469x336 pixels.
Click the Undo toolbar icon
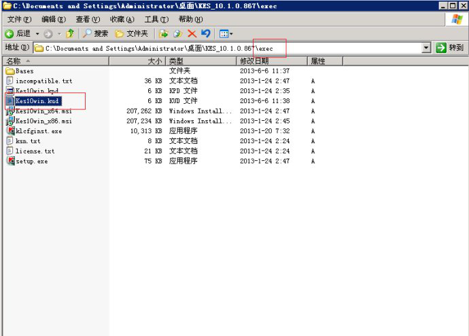205,33
